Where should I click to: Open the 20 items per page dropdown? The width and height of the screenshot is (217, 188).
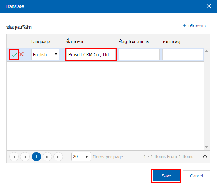81,157
